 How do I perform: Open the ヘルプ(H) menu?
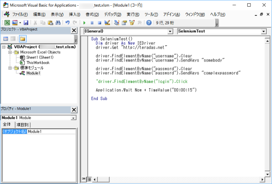pyautogui.click(x=218, y=15)
